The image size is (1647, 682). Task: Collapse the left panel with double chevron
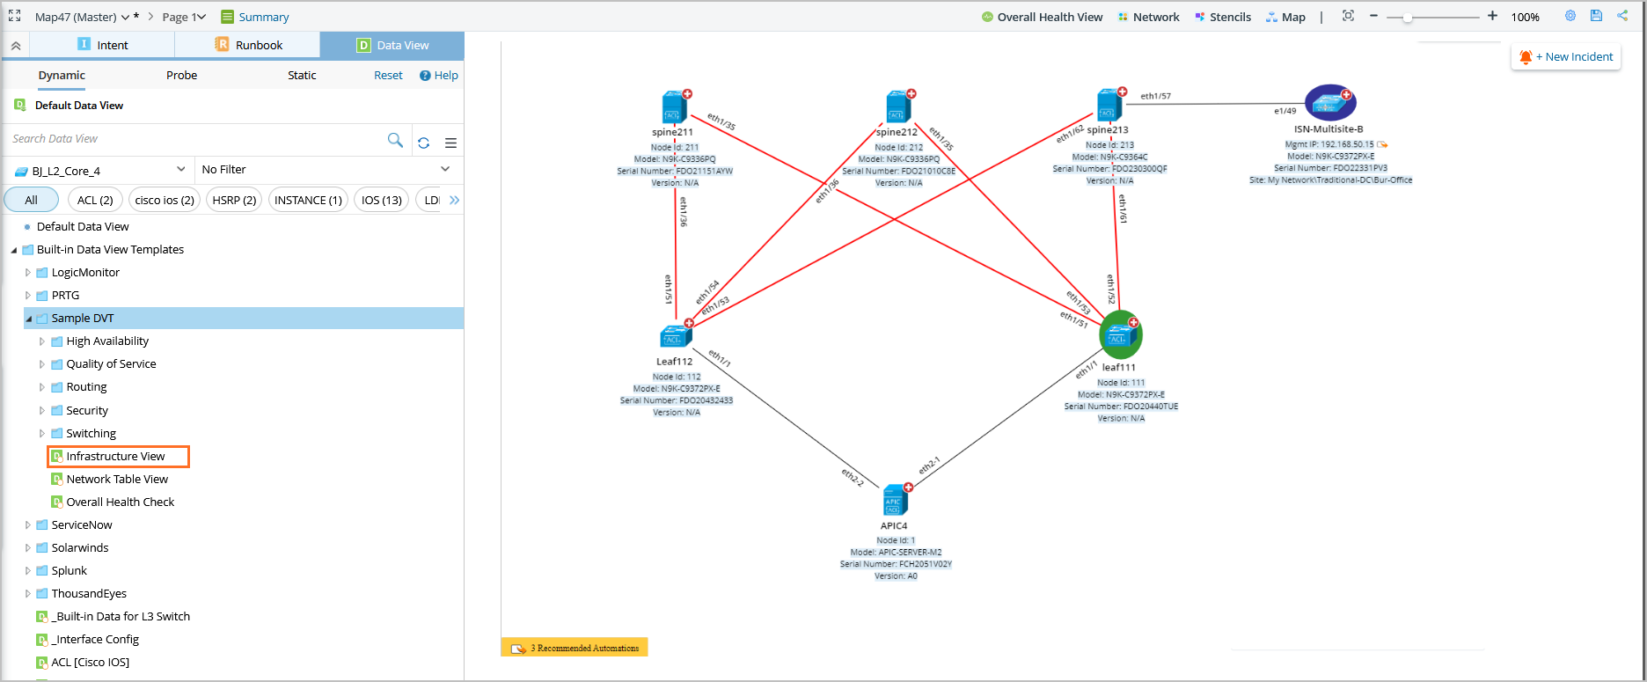(x=16, y=45)
